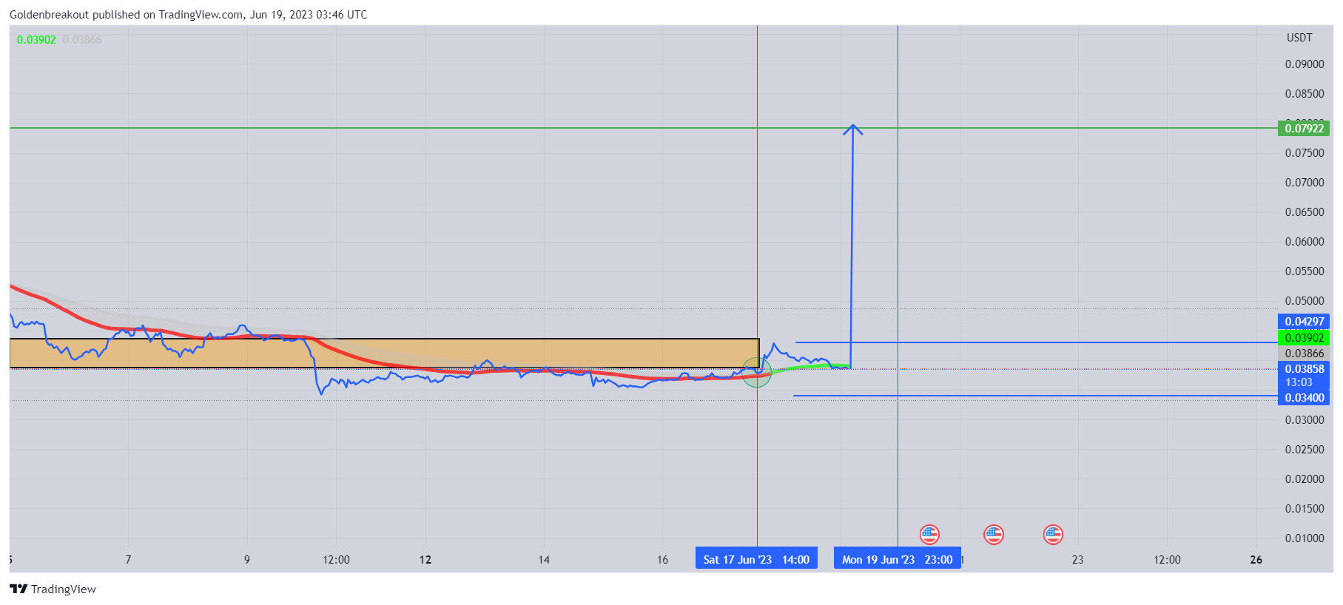Click the 0.02000 price axis tick
This screenshot has height=605, width=1343.
click(x=1305, y=479)
